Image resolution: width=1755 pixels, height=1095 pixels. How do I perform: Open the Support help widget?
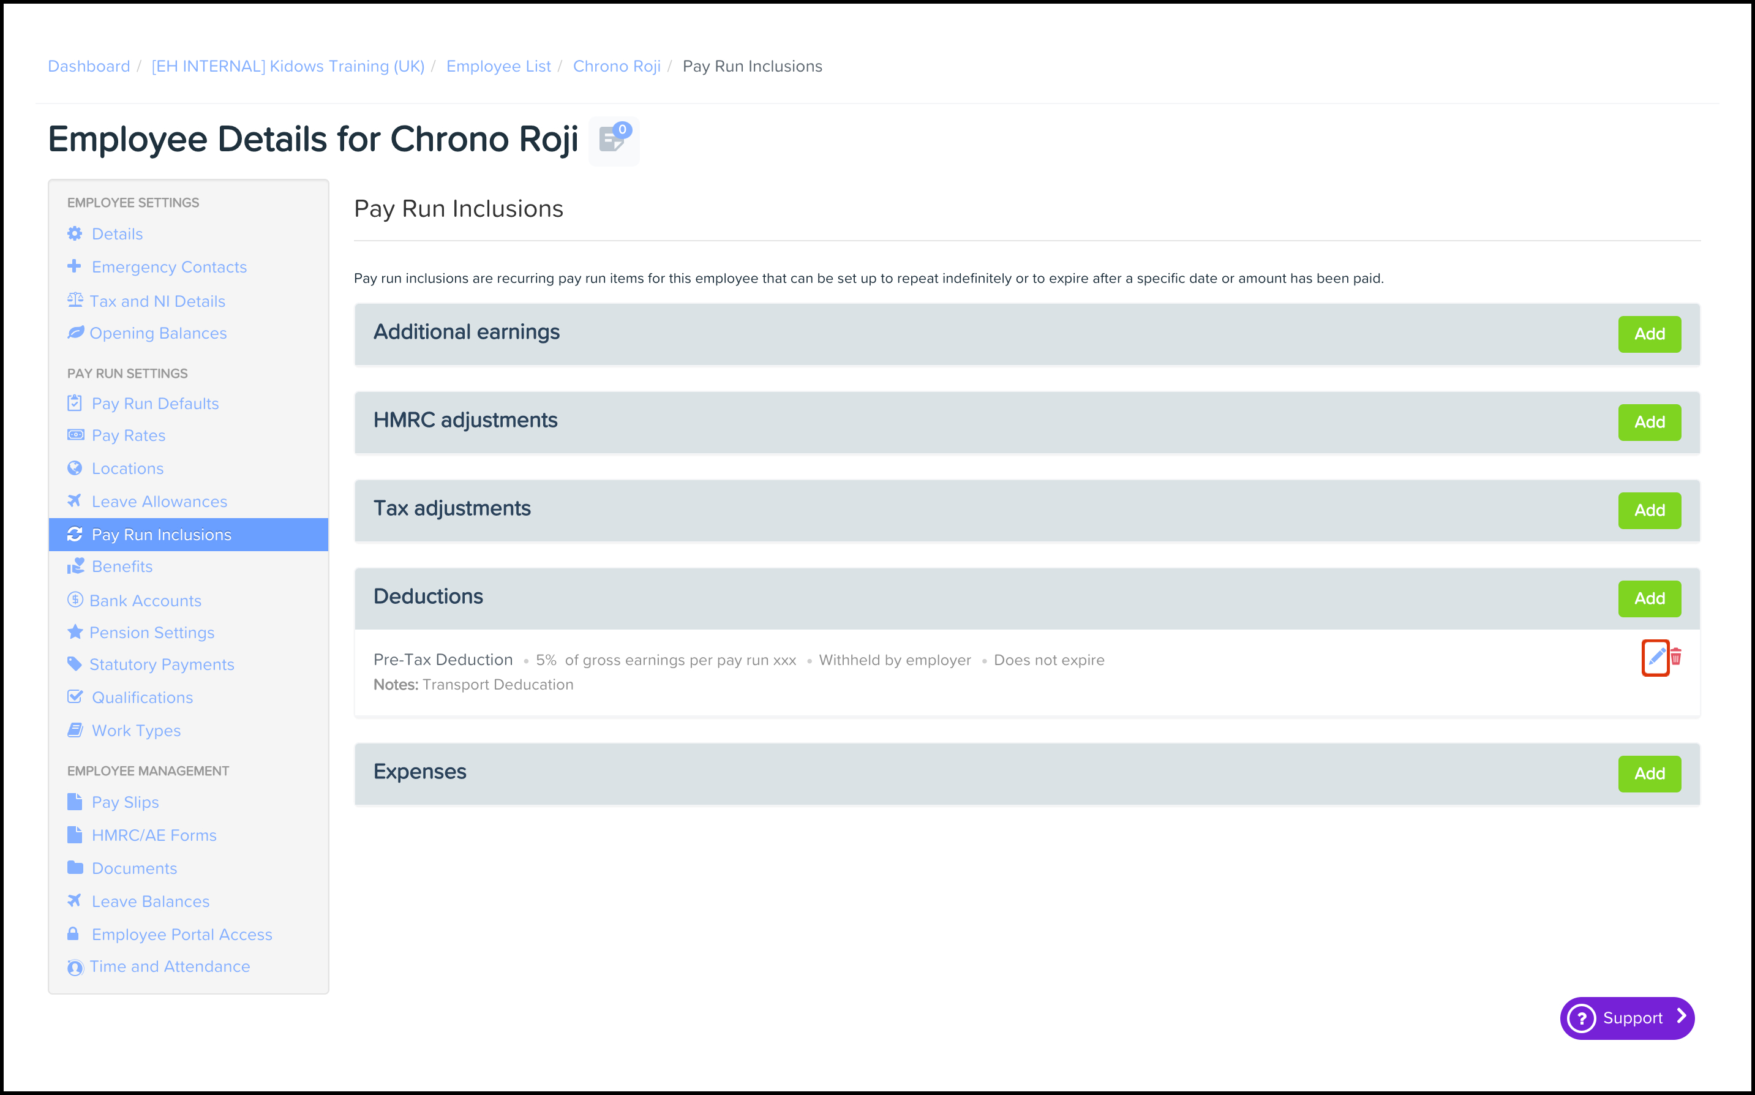click(x=1627, y=1017)
